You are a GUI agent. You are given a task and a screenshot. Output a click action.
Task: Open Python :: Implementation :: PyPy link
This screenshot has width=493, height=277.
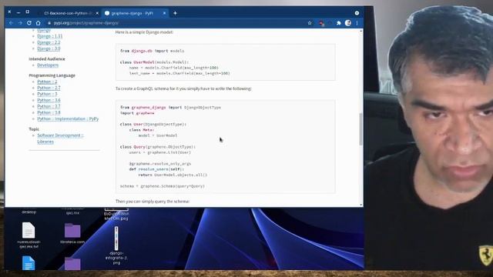coord(68,118)
